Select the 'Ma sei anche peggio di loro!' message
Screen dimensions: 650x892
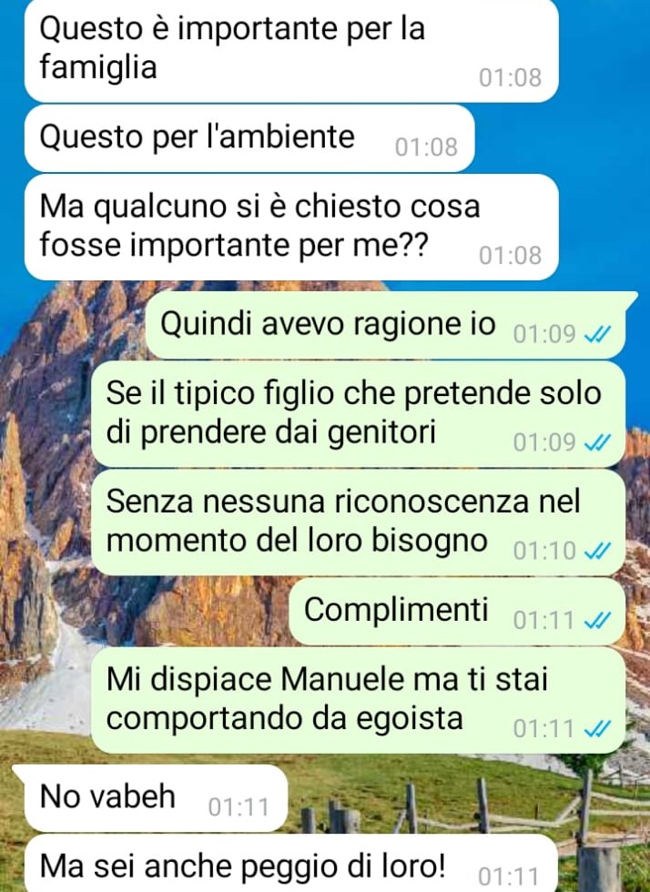(291, 863)
